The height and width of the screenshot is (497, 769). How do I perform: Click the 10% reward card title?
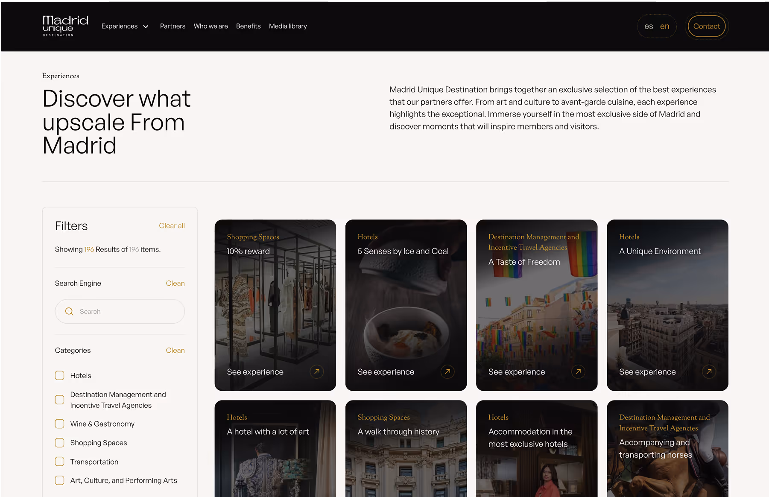pos(248,251)
